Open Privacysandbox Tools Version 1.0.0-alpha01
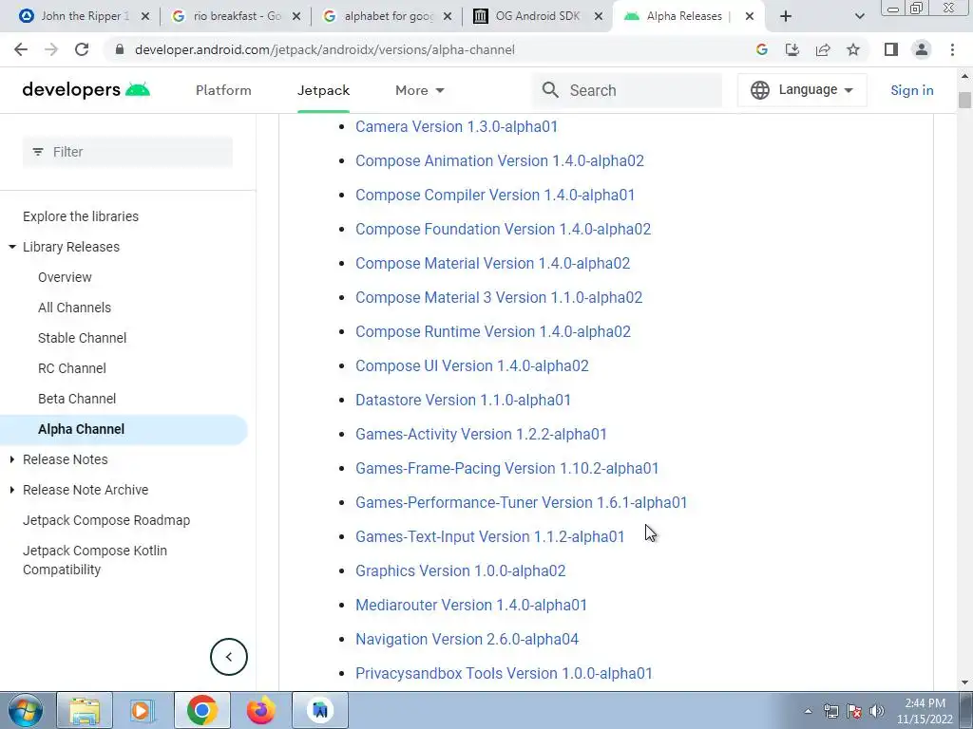Image resolution: width=973 pixels, height=729 pixels. [x=504, y=673]
